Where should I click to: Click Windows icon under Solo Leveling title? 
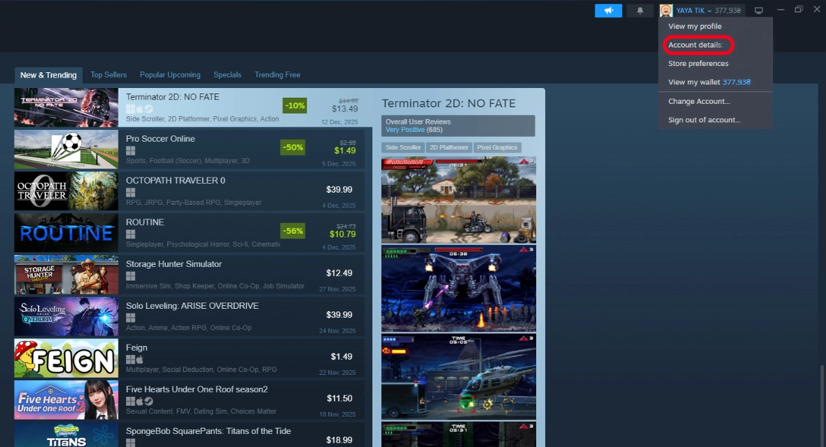[x=130, y=318]
